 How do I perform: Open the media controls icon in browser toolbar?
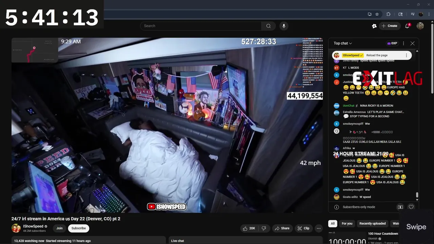point(413,14)
